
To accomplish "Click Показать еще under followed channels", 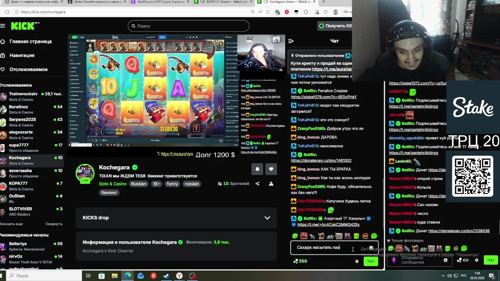I will click(11, 224).
